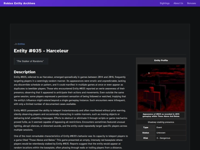Click the image caption about Those Above And Below
200x150 pixels.
(x=161, y=115)
